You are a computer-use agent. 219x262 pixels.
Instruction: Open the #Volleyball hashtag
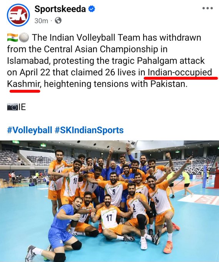[x=30, y=130]
